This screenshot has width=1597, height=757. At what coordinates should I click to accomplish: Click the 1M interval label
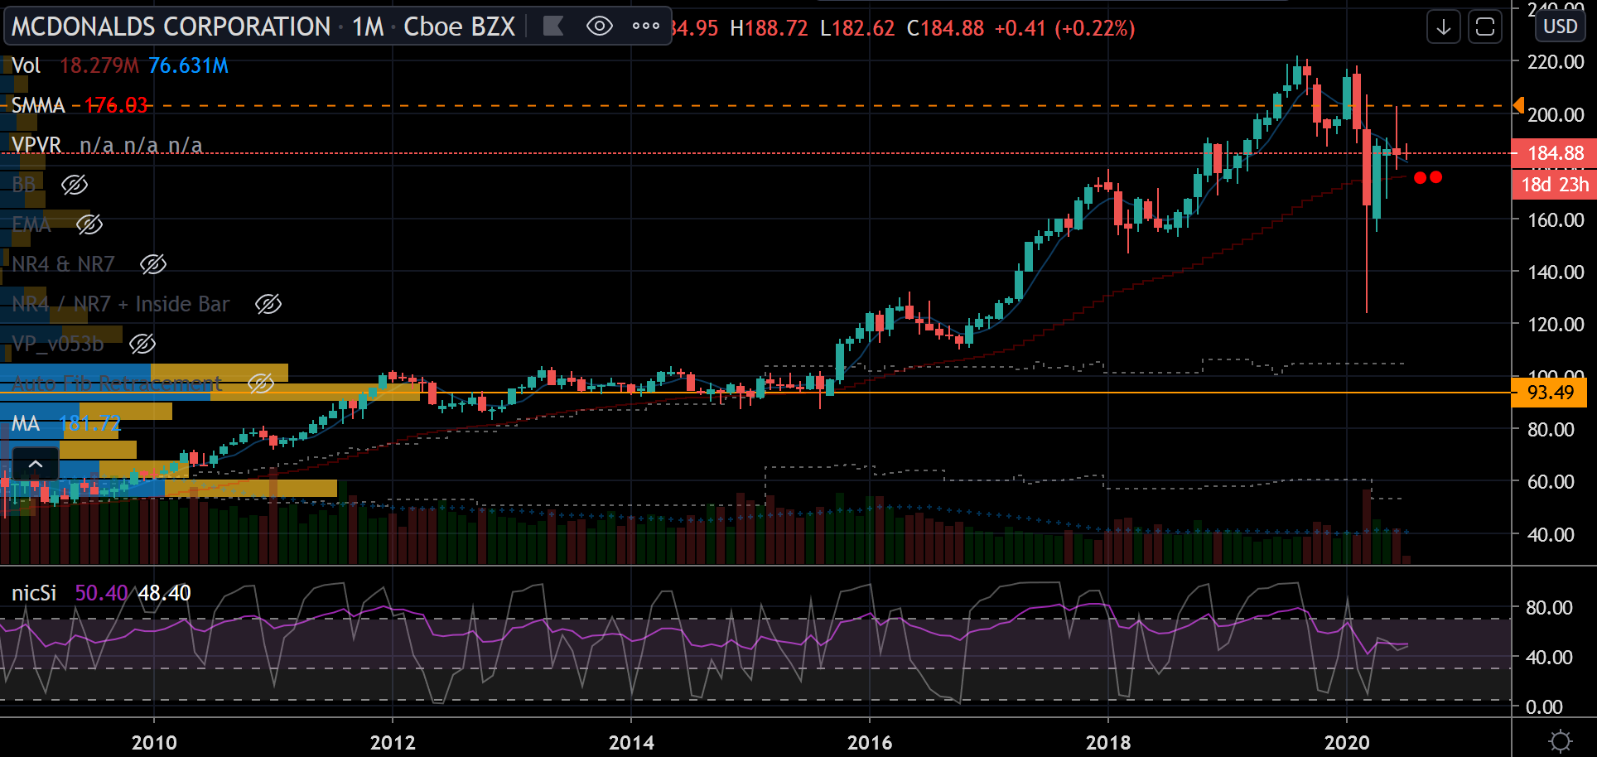click(x=368, y=27)
